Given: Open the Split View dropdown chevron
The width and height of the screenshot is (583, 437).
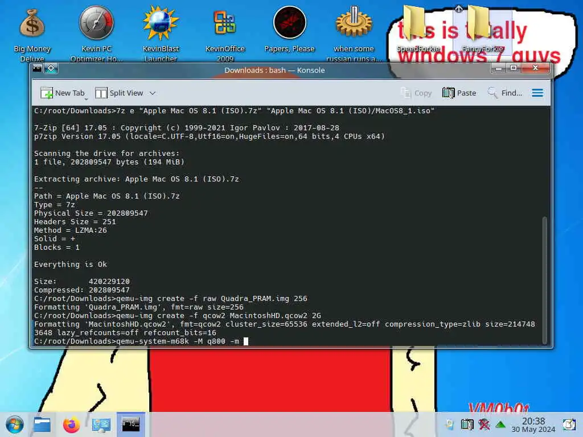Looking at the screenshot, I should 153,93.
